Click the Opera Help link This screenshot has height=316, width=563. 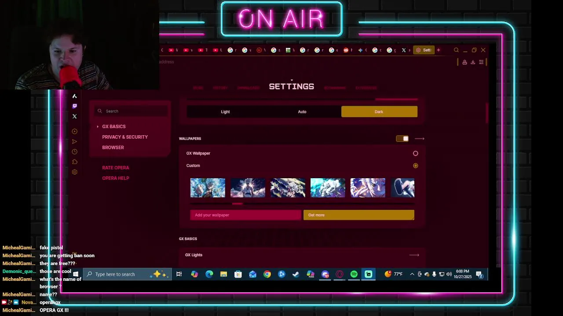(x=116, y=178)
